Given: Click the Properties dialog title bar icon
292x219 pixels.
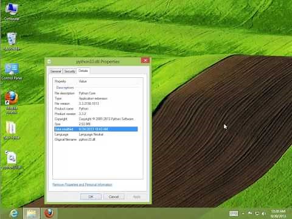Looking at the screenshot, I should (49, 61).
